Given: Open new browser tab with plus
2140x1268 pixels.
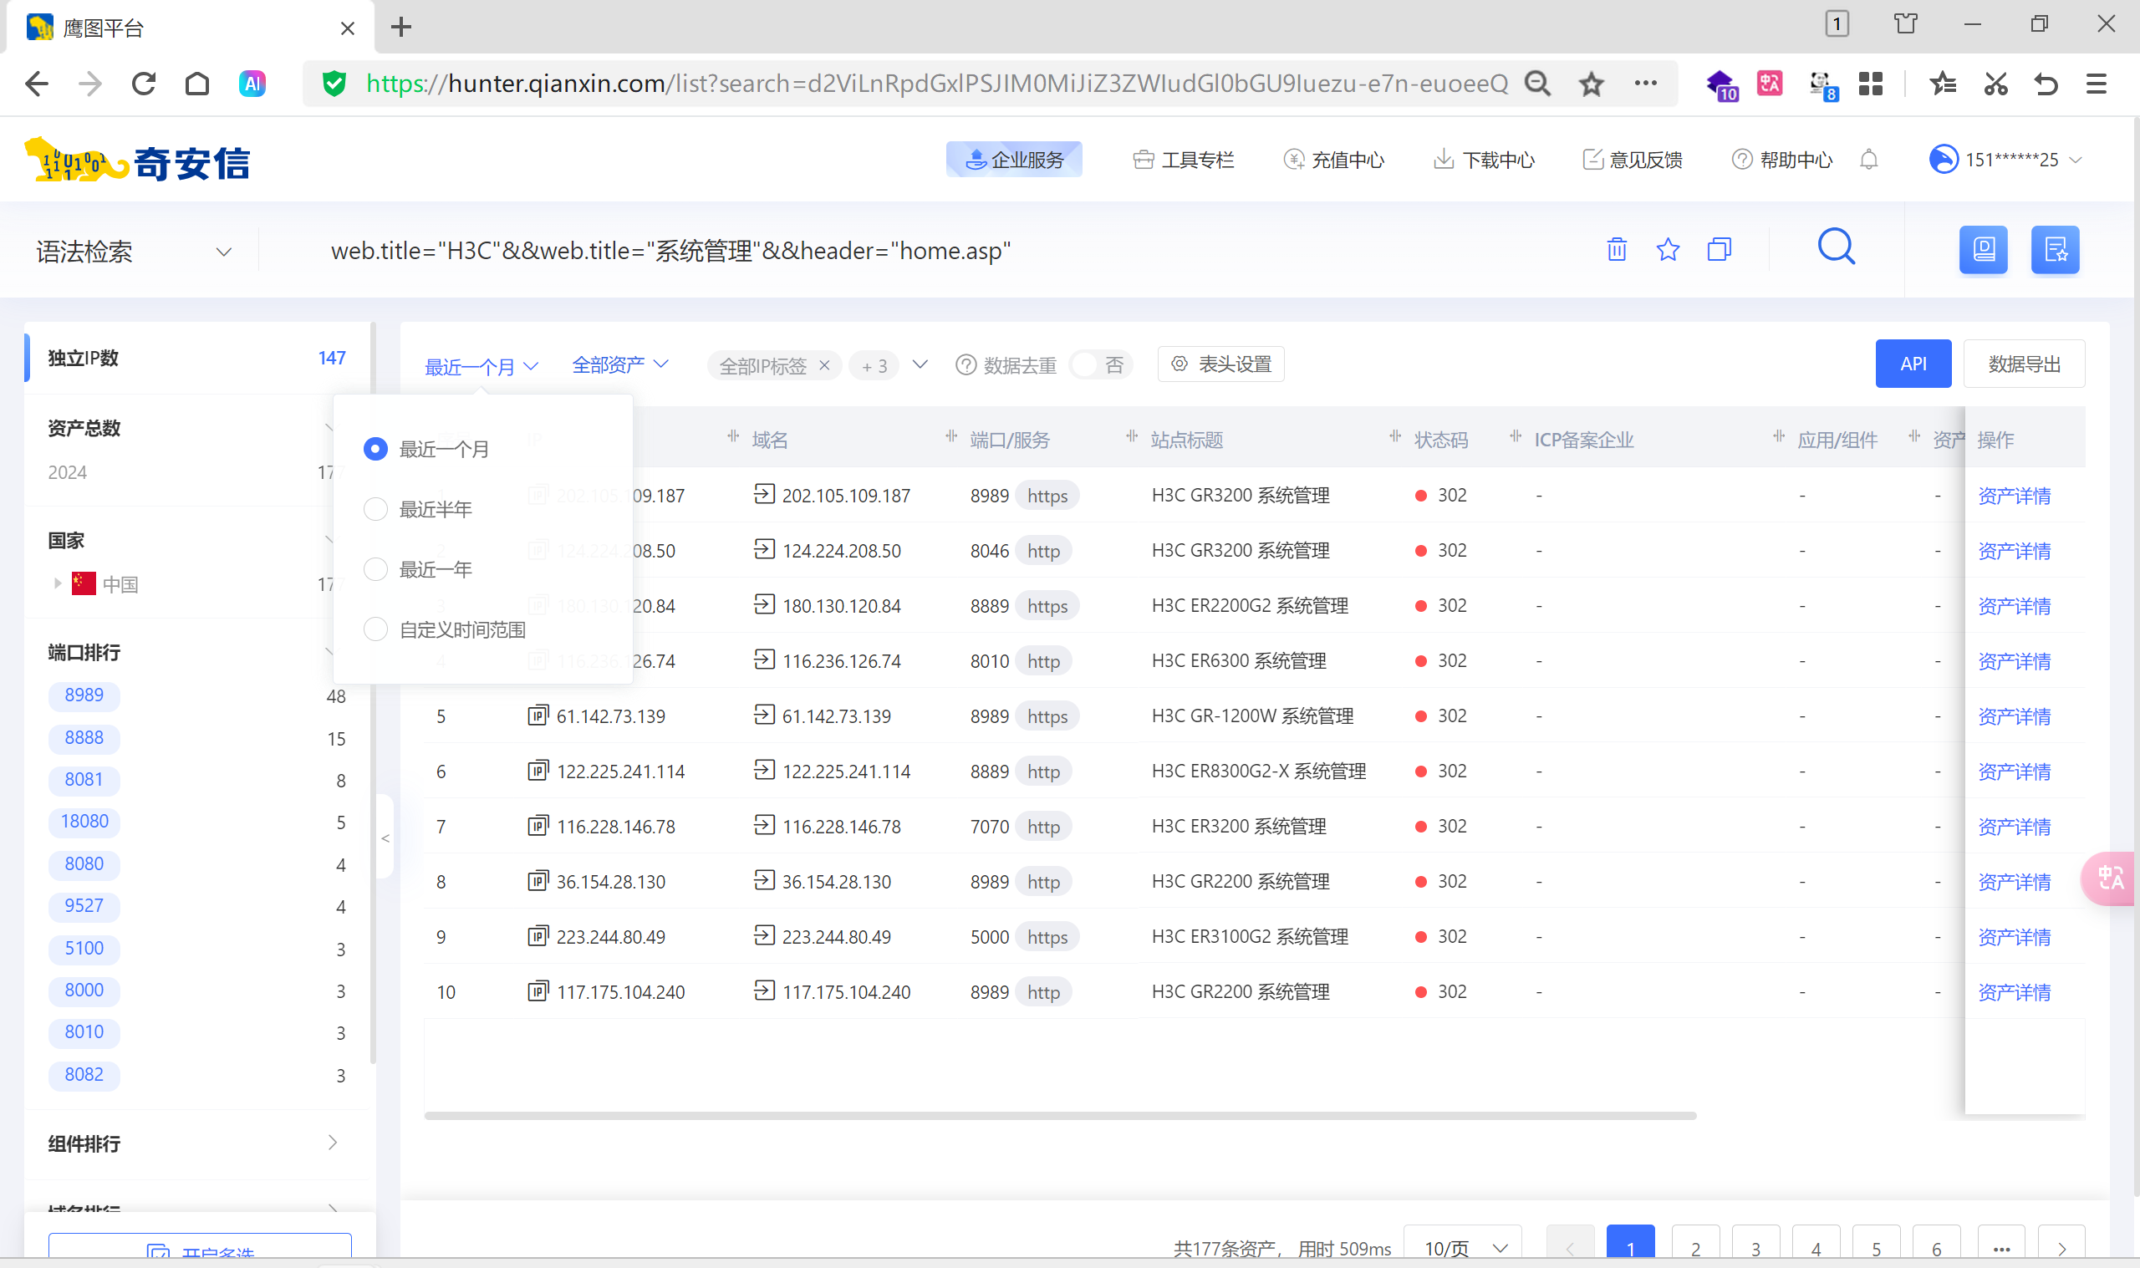Looking at the screenshot, I should 401,28.
